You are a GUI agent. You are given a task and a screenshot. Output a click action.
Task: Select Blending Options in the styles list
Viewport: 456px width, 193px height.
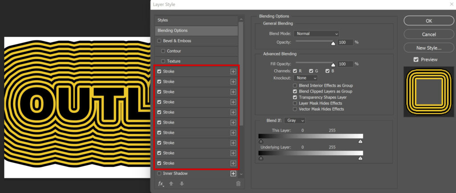(x=196, y=31)
